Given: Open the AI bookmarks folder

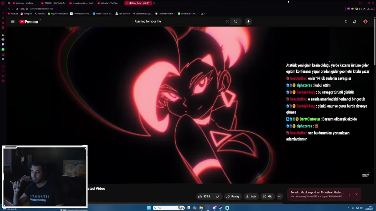Looking at the screenshot, I should (x=203, y=14).
